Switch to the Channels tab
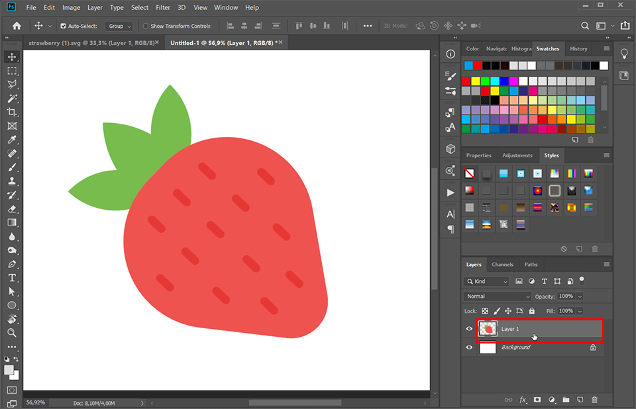Image resolution: width=636 pixels, height=409 pixels. (502, 264)
